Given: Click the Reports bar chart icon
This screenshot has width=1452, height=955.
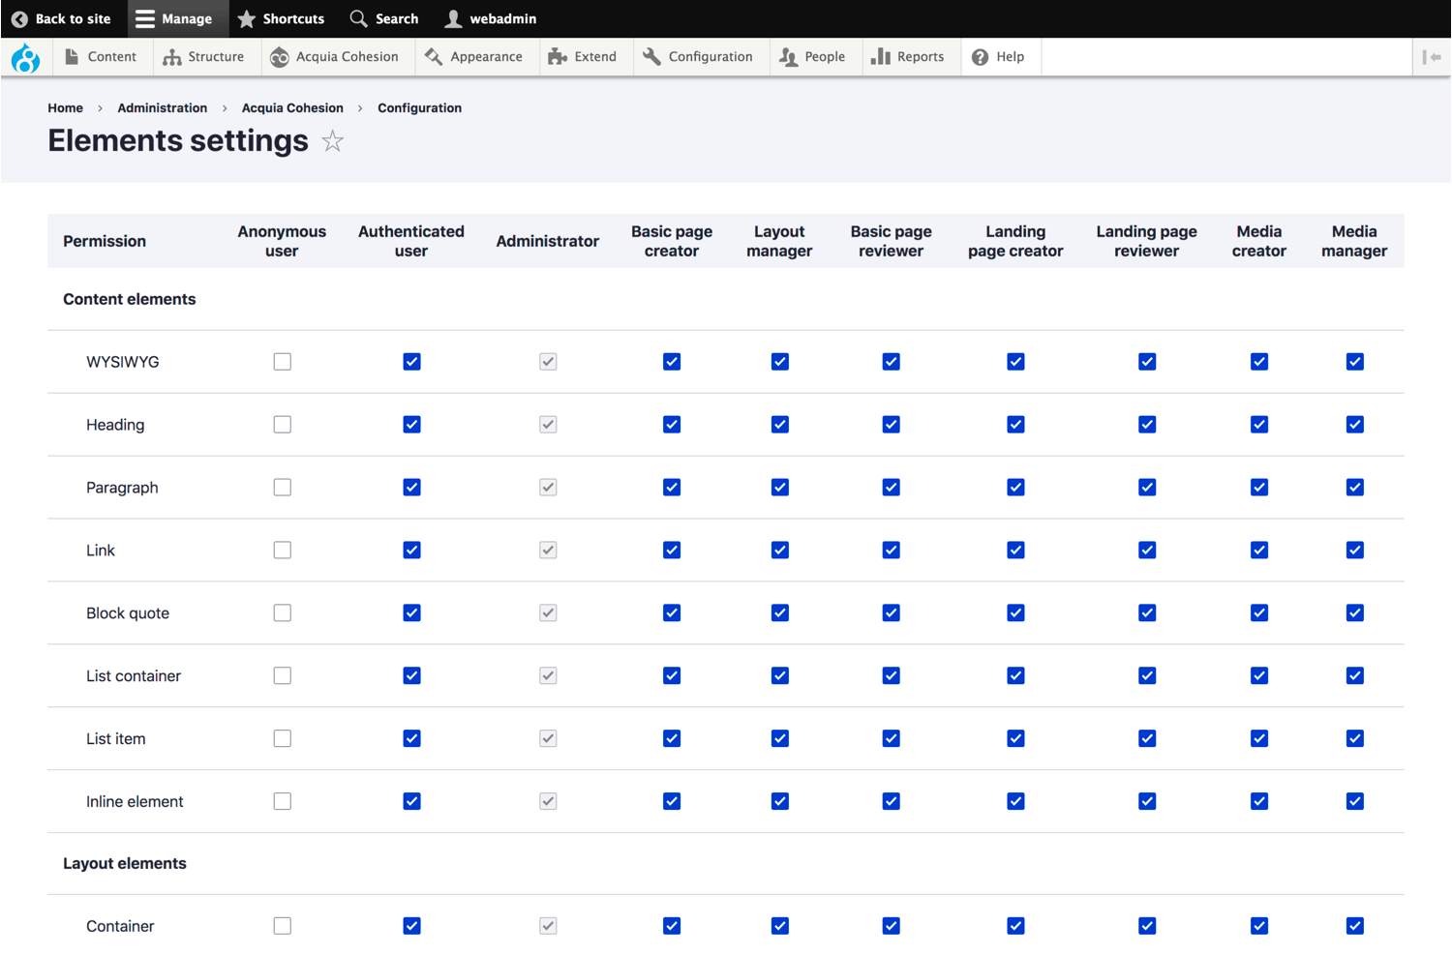Looking at the screenshot, I should [881, 57].
